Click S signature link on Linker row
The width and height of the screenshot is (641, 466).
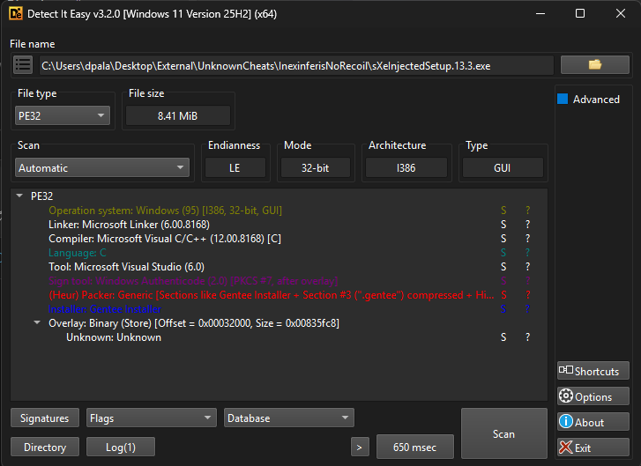click(503, 225)
